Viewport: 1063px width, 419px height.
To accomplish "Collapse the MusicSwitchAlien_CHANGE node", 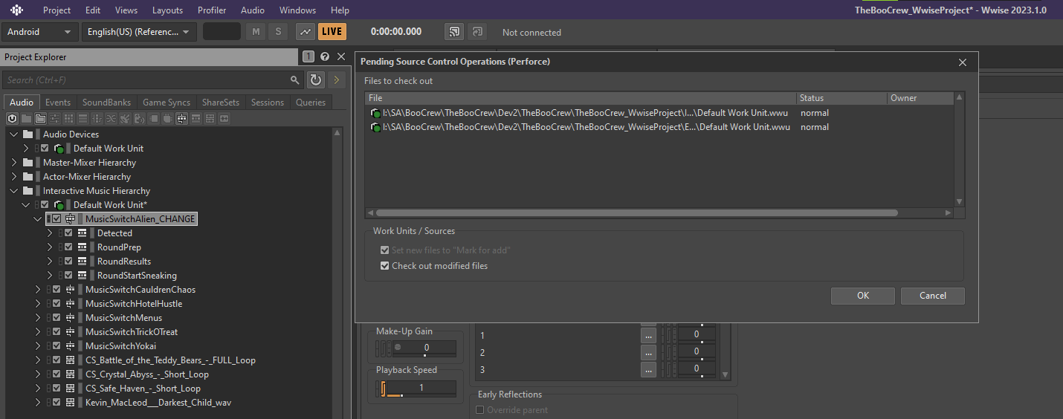I will [x=38, y=219].
